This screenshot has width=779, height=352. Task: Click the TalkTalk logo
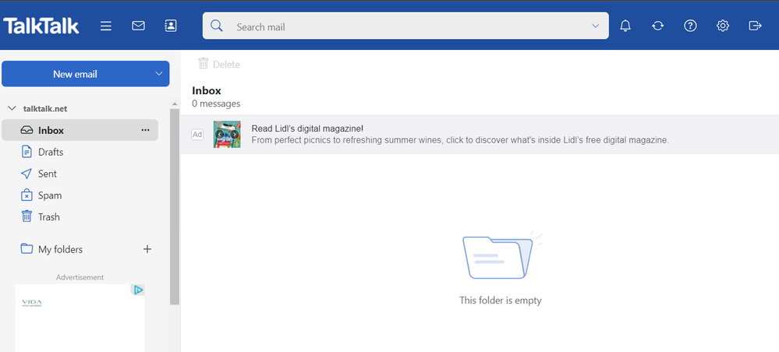(41, 26)
